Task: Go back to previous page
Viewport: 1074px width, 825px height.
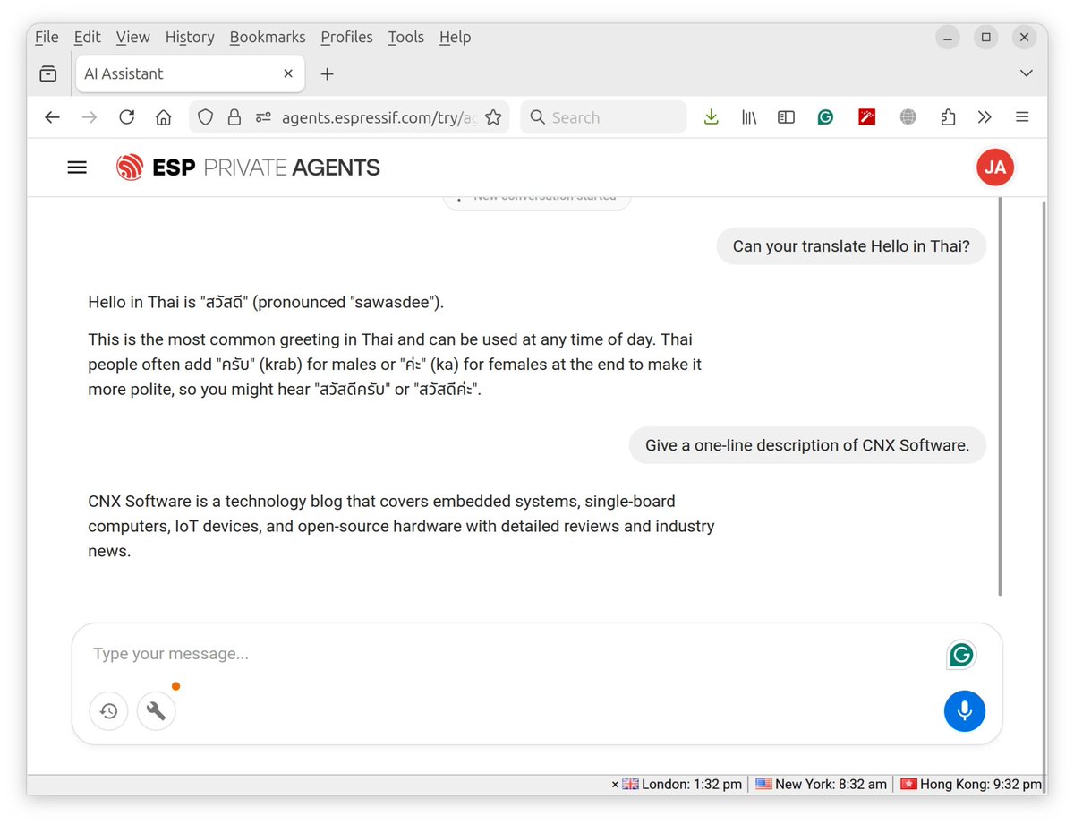Action: click(x=52, y=117)
